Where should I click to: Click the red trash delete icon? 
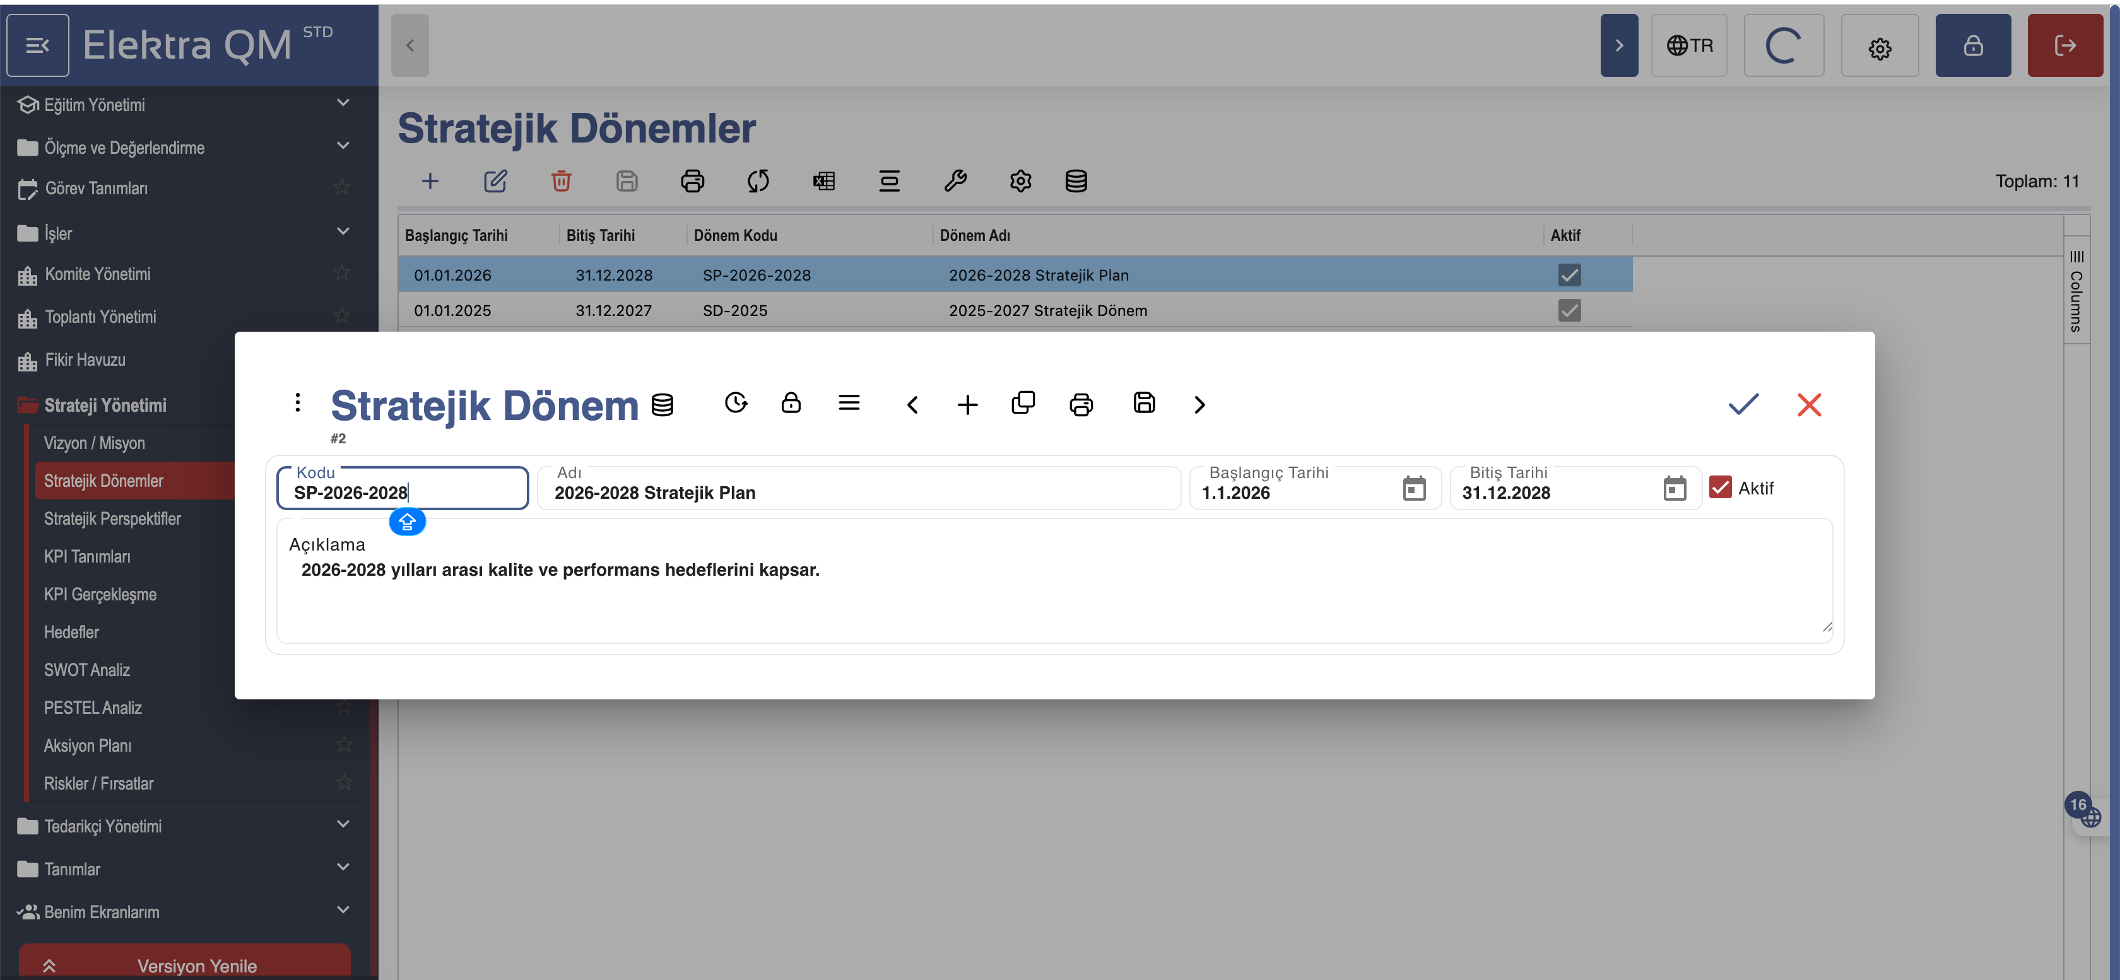click(x=562, y=181)
